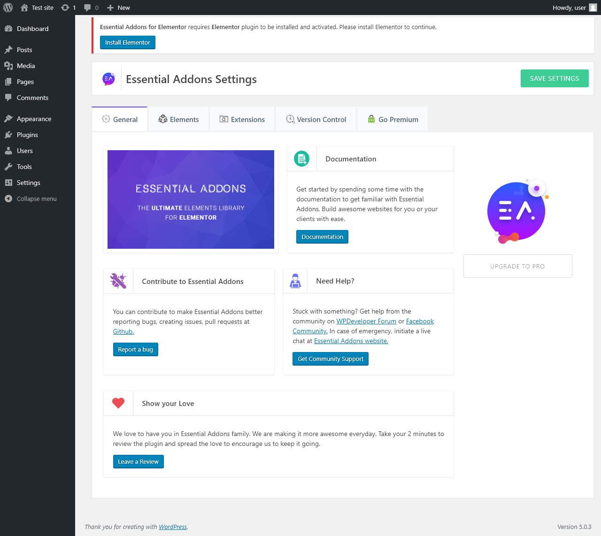Viewport: 601px width, 536px height.
Task: Visit the Essential Addons website link
Action: point(351,341)
